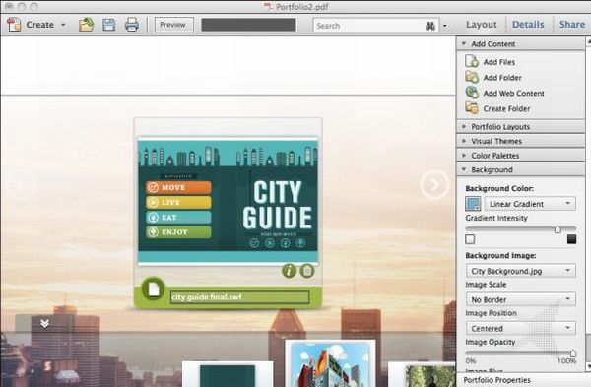Switch to the Layout tab
Image resolution: width=591 pixels, height=387 pixels.
pyautogui.click(x=482, y=25)
